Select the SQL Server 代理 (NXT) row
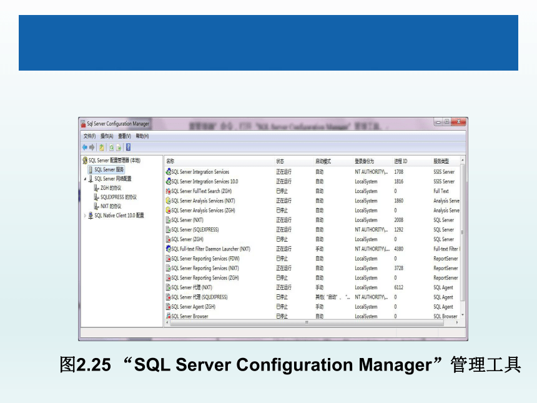The width and height of the screenshot is (537, 403). coord(192,287)
